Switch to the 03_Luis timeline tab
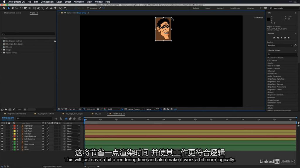This screenshot has height=168, width=300. pyautogui.click(x=98, y=114)
